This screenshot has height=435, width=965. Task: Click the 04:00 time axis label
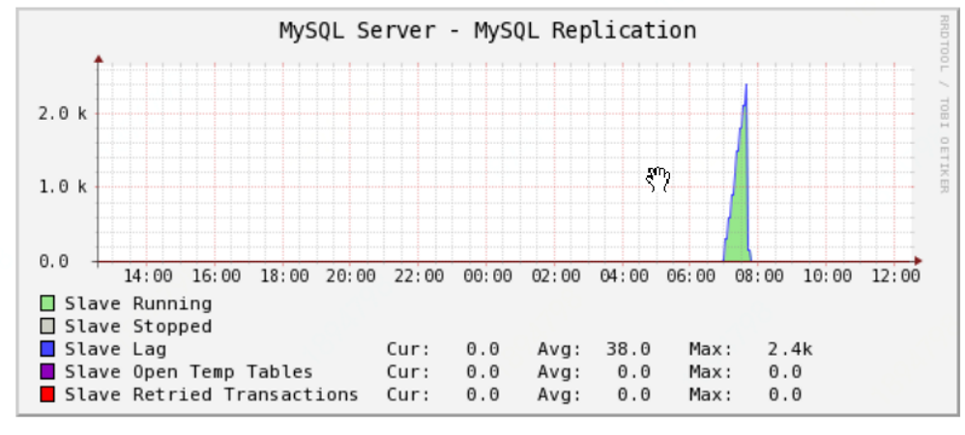(x=624, y=275)
